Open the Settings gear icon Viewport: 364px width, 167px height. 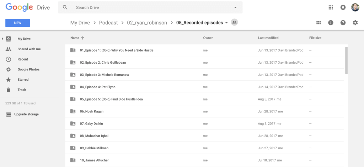[355, 23]
